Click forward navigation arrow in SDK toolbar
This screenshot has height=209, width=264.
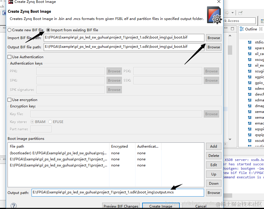pyautogui.click(x=227, y=13)
